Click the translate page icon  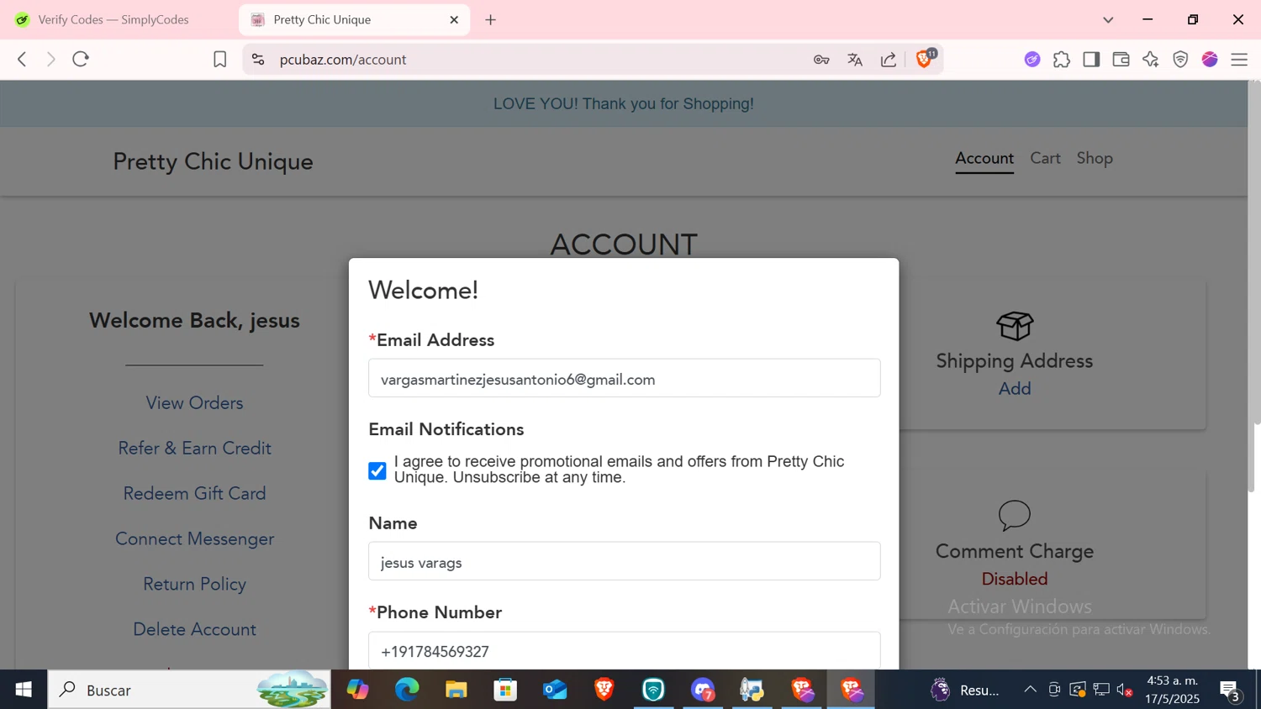(855, 59)
